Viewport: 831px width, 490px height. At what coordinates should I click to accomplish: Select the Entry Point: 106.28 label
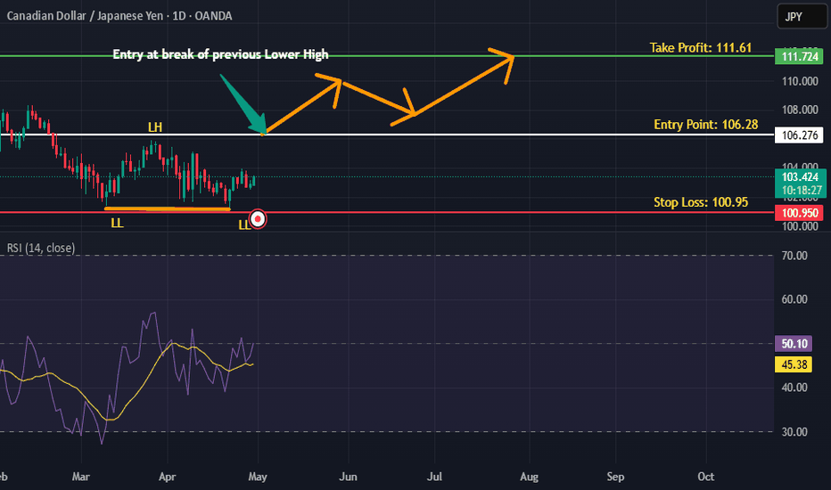[705, 125]
